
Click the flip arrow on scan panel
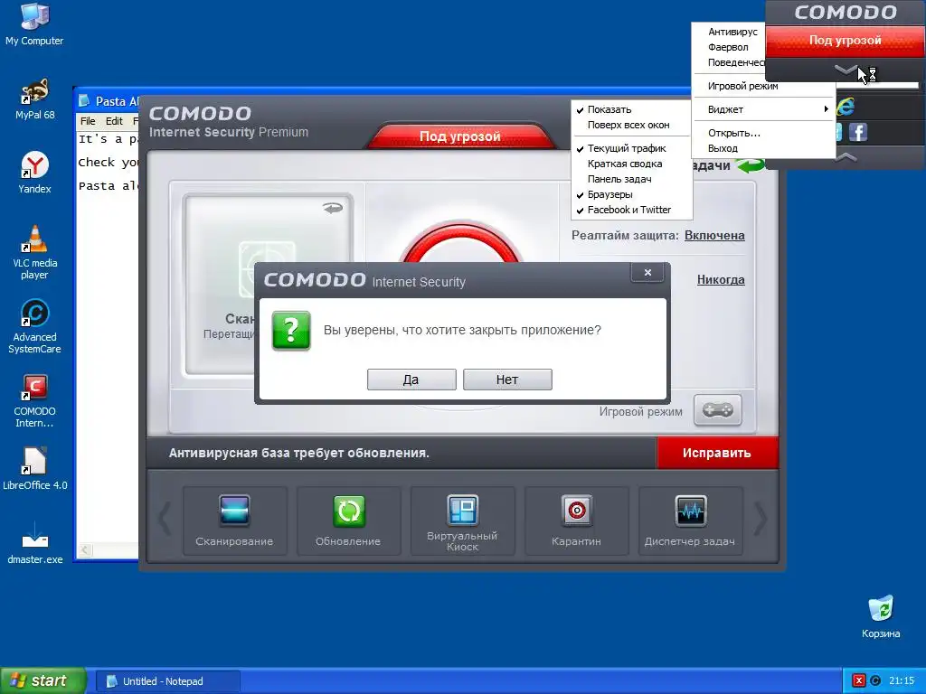pos(333,208)
